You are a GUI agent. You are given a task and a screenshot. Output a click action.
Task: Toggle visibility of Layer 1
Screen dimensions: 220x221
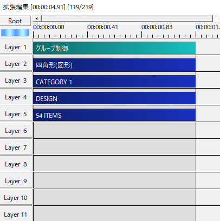click(16, 47)
